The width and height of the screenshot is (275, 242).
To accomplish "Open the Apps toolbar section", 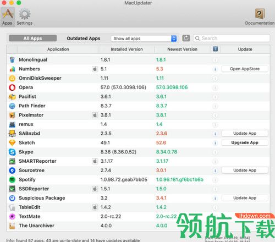I will click(7, 17).
